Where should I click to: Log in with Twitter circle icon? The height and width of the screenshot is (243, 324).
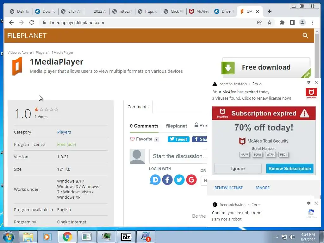click(x=179, y=180)
